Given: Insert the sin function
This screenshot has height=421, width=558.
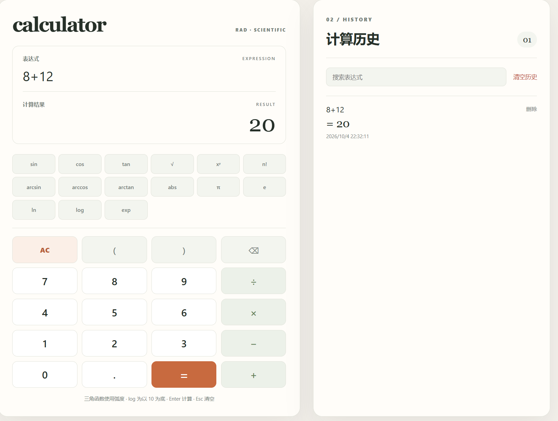Looking at the screenshot, I should pyautogui.click(x=34, y=164).
